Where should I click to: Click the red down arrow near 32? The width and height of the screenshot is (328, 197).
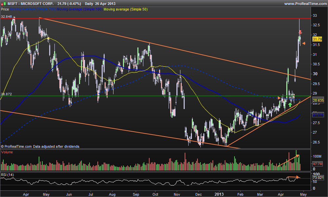[300, 32]
